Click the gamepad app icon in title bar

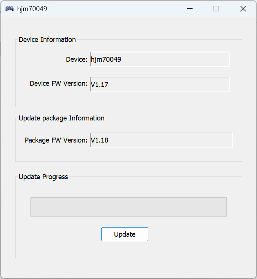(x=10, y=8)
